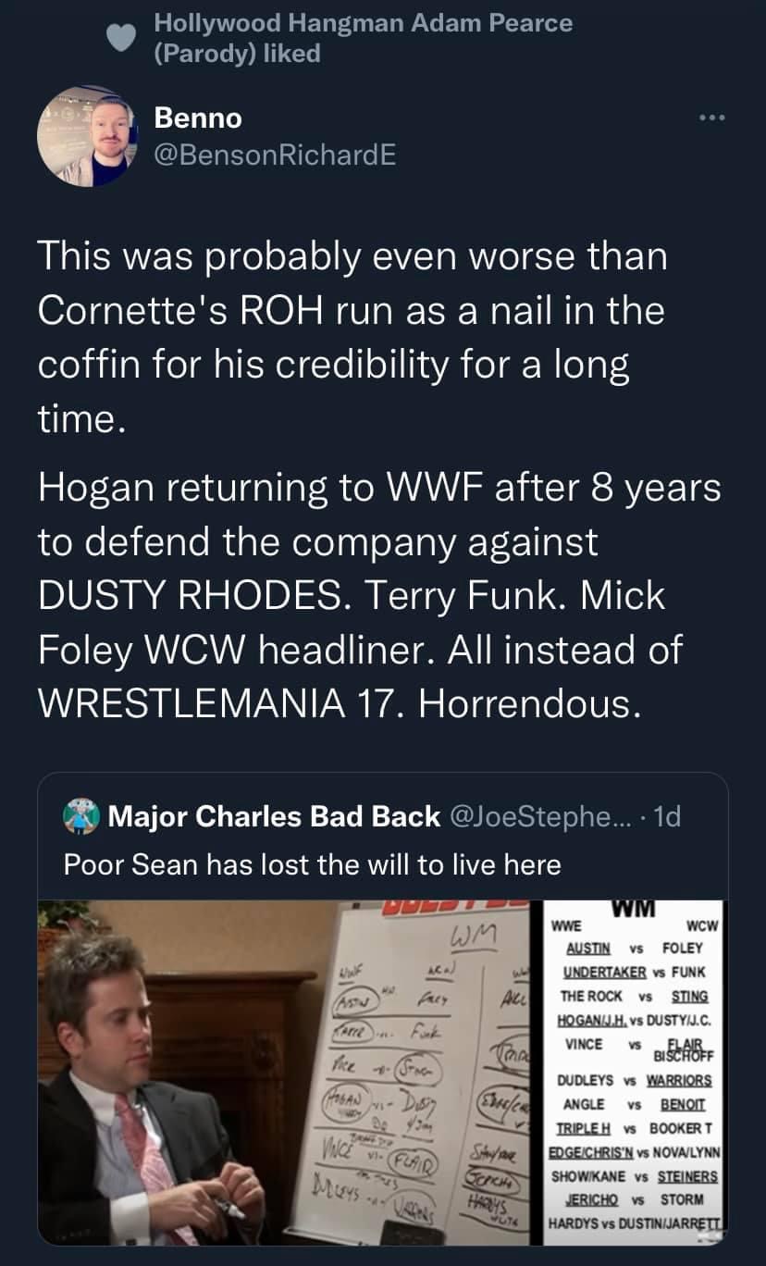Open the whiteboard photo of seated man
This screenshot has height=1266, width=766.
click(x=285, y=1073)
